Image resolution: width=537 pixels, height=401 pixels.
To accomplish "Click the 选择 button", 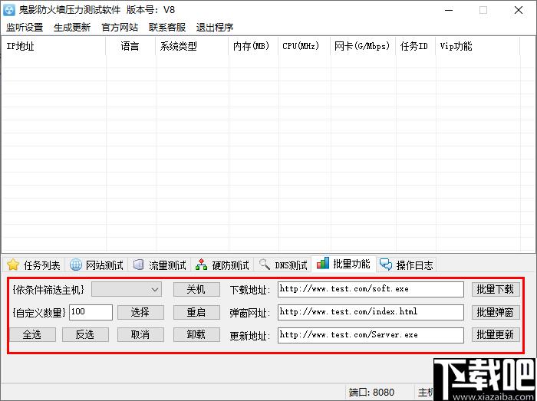I will pyautogui.click(x=140, y=312).
